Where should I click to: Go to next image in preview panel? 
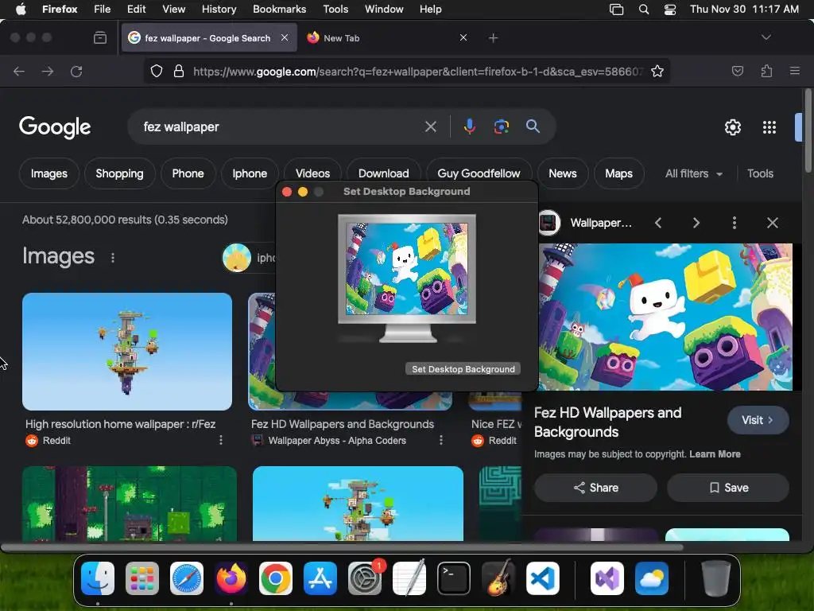click(x=696, y=223)
